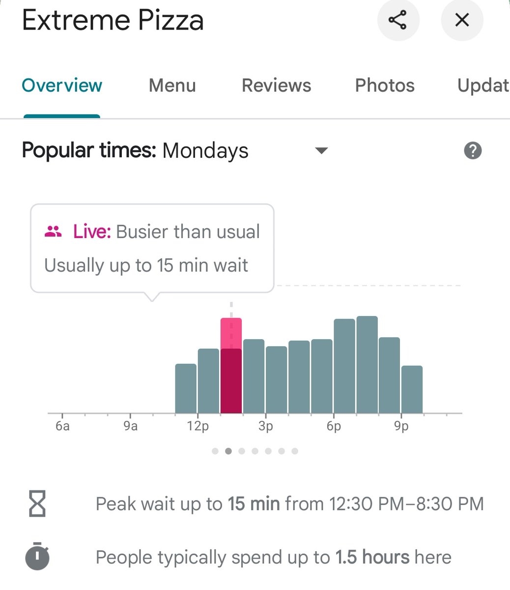Screen dimensions: 510x590
Task: Open the Photos tab
Action: 385,86
